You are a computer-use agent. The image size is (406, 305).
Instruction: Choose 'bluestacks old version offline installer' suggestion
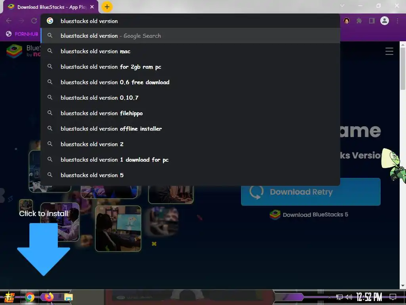tap(190, 129)
